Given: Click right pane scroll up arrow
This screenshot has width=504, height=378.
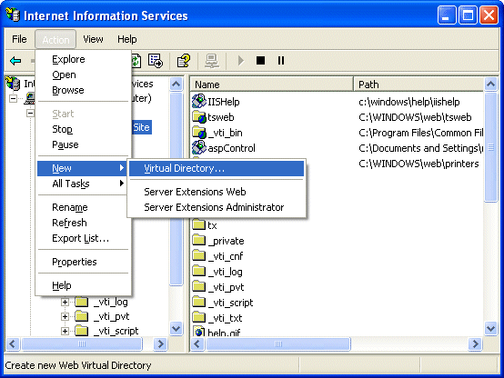Looking at the screenshot, I should (491, 85).
